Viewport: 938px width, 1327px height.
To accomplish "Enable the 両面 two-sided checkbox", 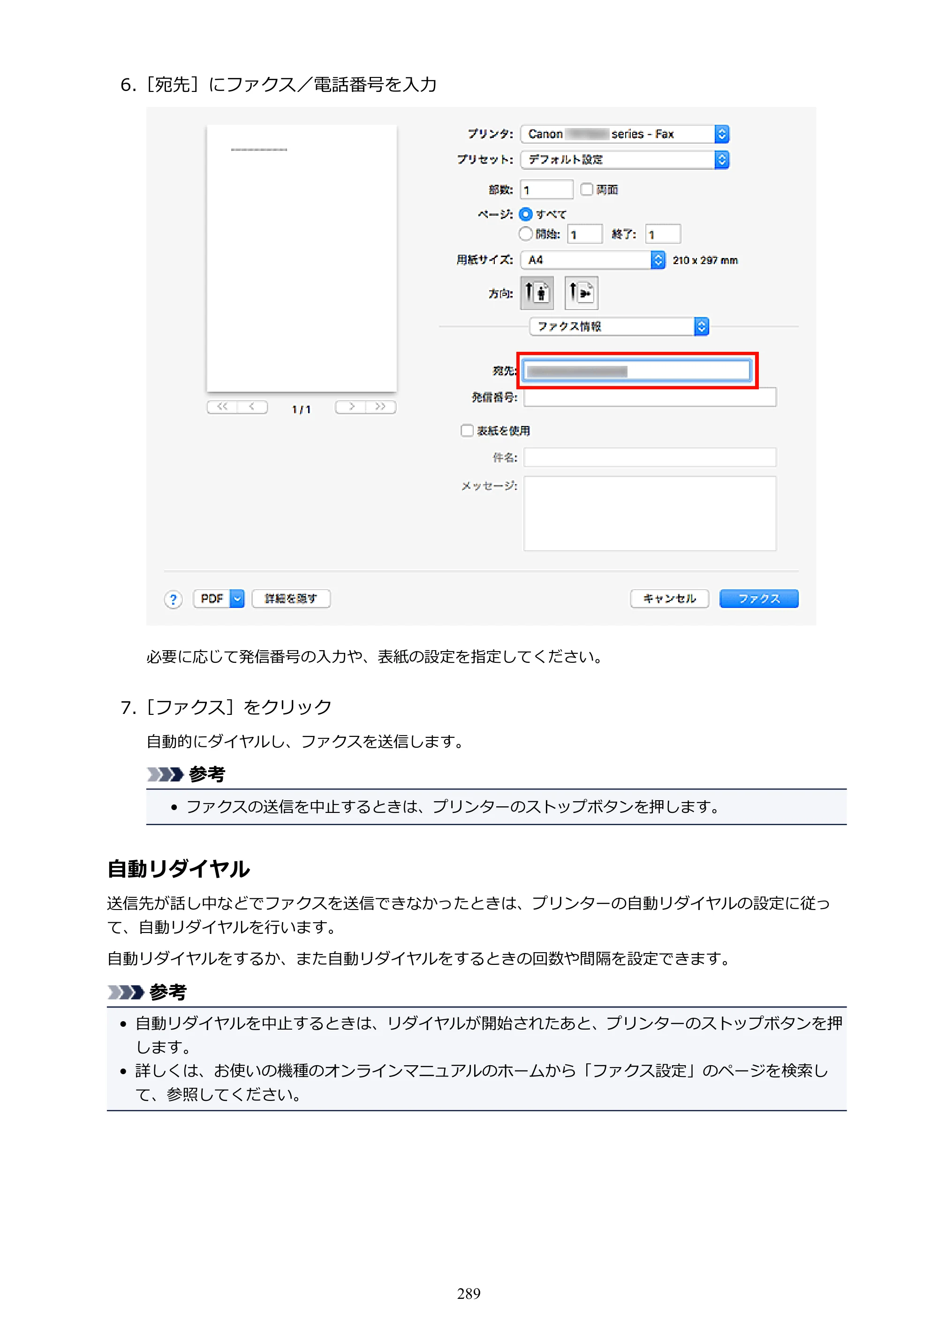I will pyautogui.click(x=587, y=190).
